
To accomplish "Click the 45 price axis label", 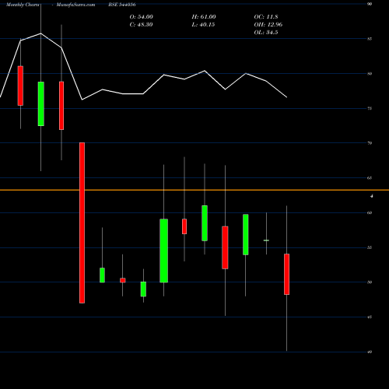I will (370, 317).
